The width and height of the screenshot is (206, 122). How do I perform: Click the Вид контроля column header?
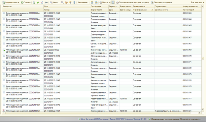[99, 10]
